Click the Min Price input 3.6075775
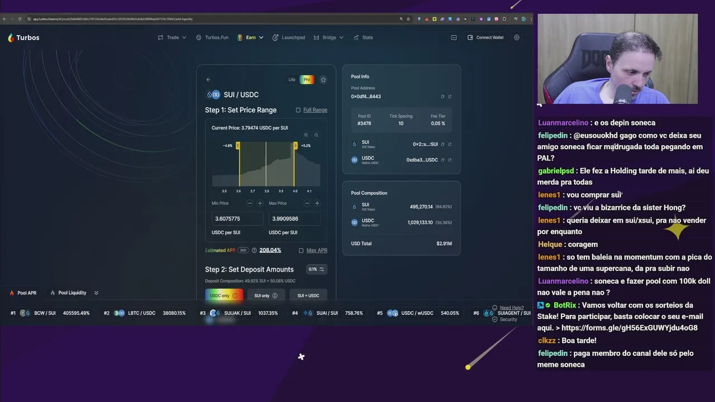This screenshot has height=402, width=715. (x=237, y=219)
